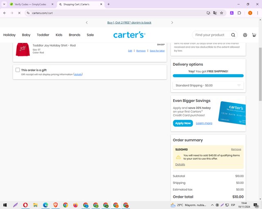
Task: Show hidden system tray icons
Action: coord(212,205)
